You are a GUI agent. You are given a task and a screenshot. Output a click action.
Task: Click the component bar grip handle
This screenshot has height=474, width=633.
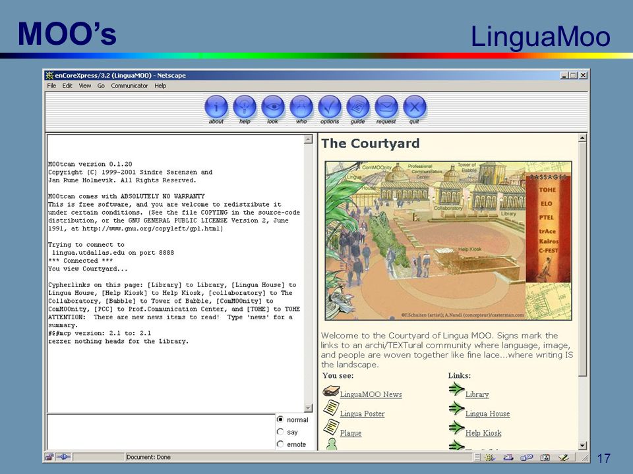pyautogui.click(x=477, y=458)
